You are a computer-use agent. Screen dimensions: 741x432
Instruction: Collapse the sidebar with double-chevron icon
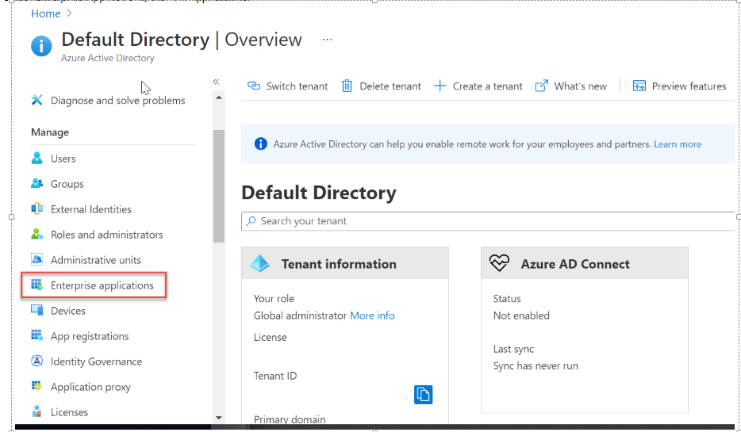point(216,82)
